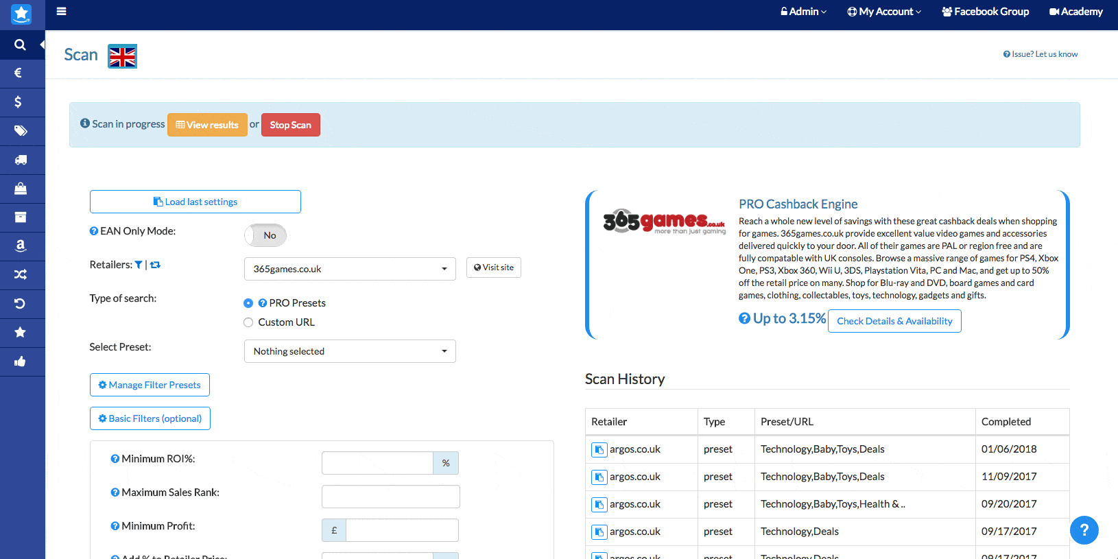Screen dimensions: 1118x559
Task: Open the Amazon icon in sidebar
Action: (21, 246)
